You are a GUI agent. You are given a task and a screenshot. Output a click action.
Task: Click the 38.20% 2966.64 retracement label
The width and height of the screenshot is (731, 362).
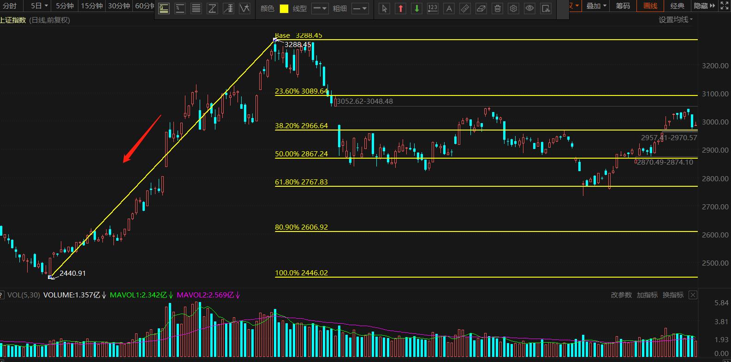pos(302,125)
